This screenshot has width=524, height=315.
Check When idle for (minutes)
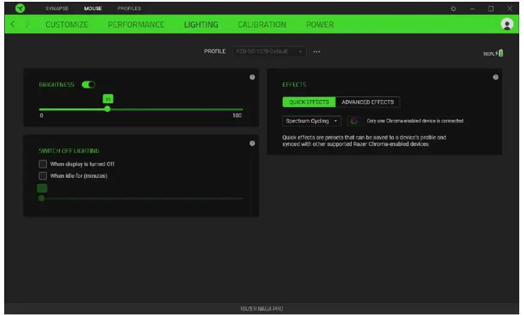pos(43,175)
